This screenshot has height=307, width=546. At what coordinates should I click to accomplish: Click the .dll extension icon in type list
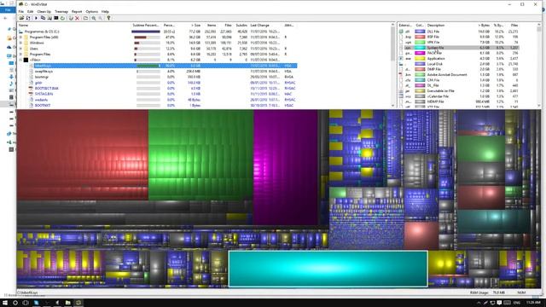[x=401, y=32]
